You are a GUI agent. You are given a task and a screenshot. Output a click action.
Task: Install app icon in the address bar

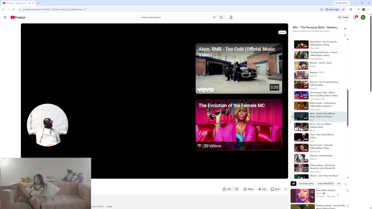322,9
